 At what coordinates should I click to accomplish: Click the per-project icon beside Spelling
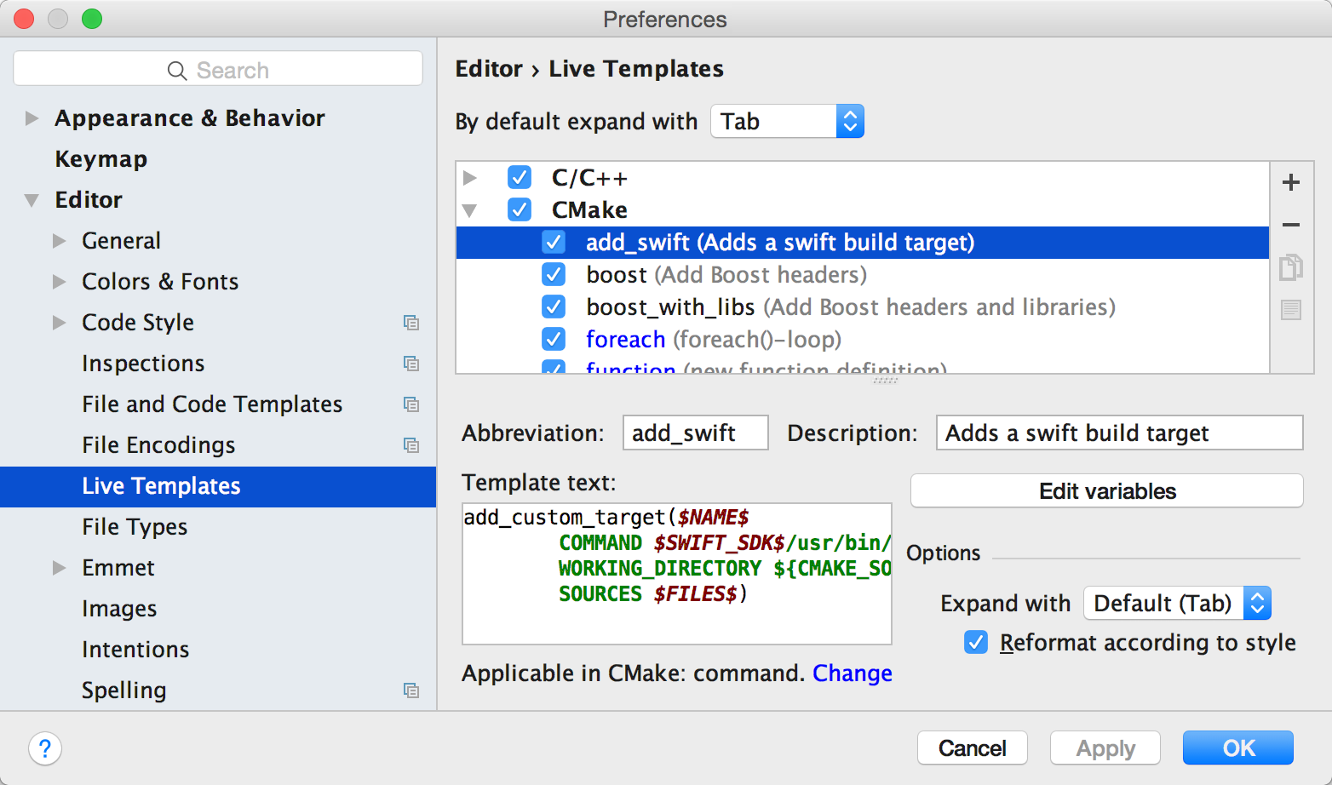(411, 690)
